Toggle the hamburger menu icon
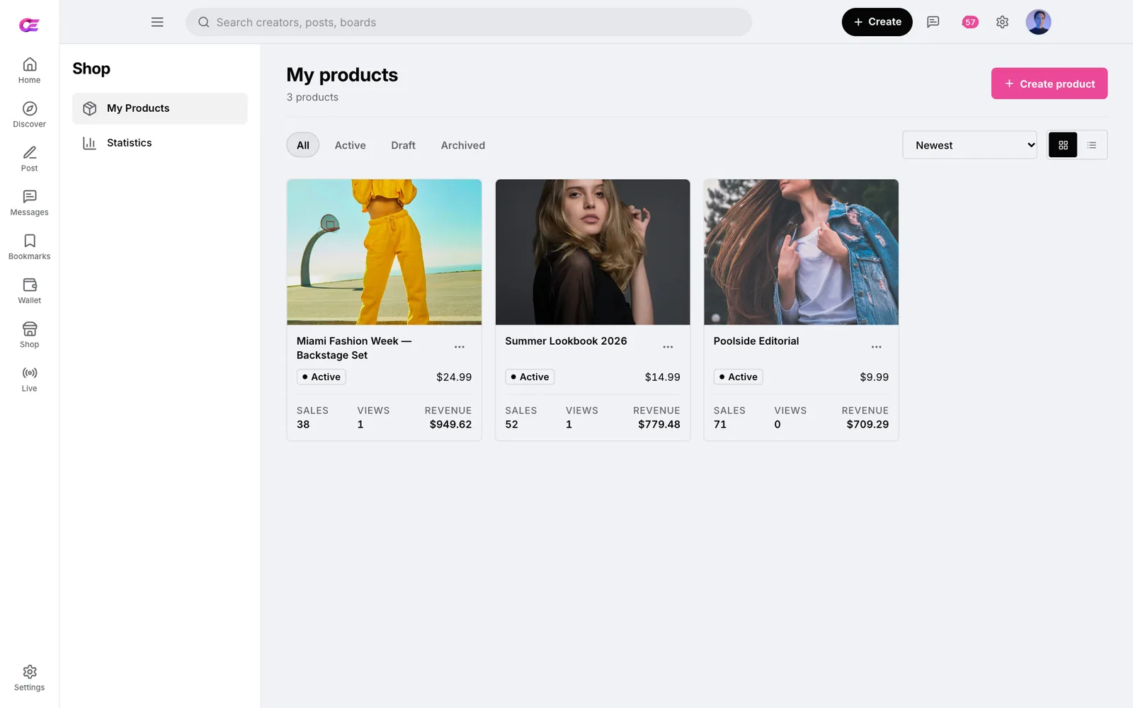This screenshot has width=1133, height=708. [x=157, y=22]
